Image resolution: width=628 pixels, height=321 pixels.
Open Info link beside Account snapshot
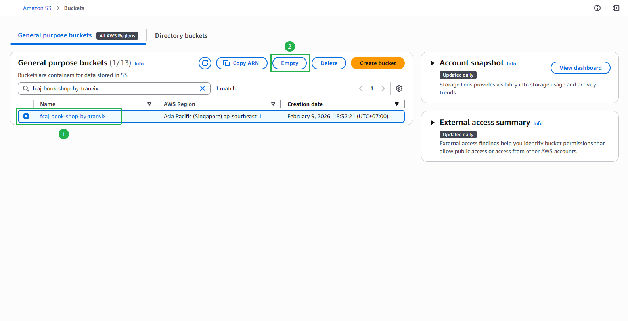(511, 64)
